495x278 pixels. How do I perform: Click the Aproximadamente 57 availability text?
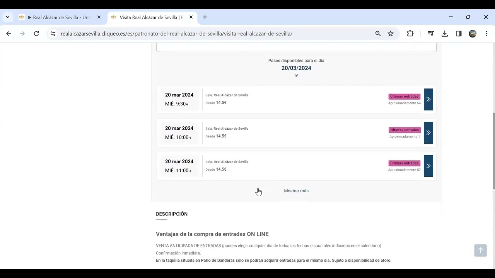[x=405, y=170]
